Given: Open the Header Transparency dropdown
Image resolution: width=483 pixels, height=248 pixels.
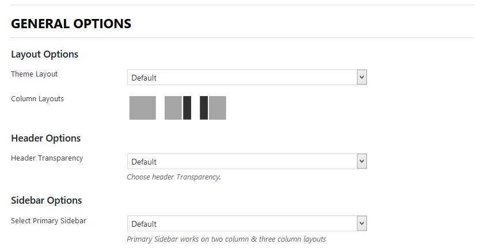Looking at the screenshot, I should 242,161.
